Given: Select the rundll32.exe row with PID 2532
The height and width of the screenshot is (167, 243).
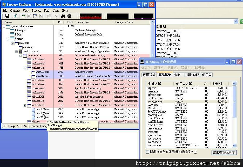Looking at the screenshot, I should point(76,117).
